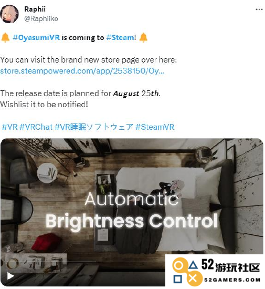Open the store.steampowered.com store page link
This screenshot has height=289, width=265.
pyautogui.click(x=82, y=71)
